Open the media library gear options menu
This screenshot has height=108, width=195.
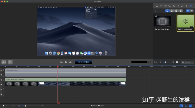pyautogui.click(x=178, y=62)
